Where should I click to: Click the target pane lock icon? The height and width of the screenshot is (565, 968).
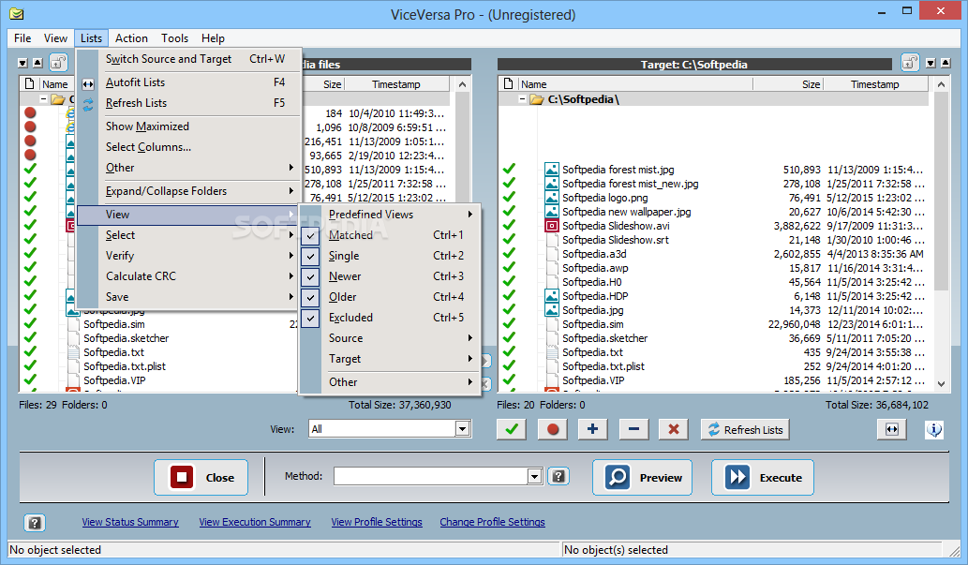point(909,63)
